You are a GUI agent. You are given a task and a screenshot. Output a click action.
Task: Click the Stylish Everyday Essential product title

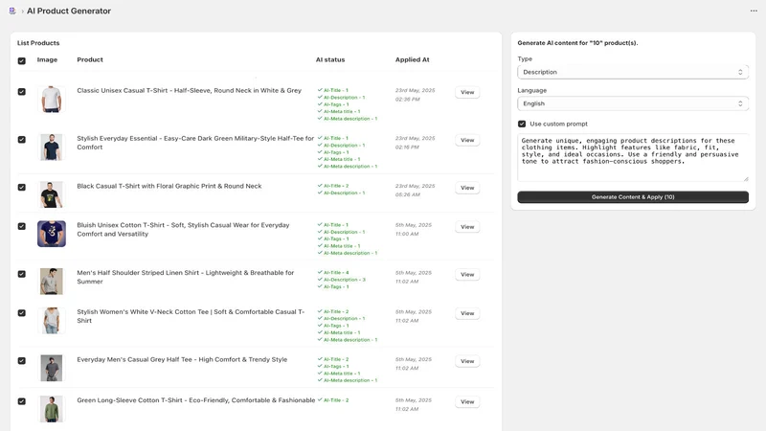coord(195,143)
